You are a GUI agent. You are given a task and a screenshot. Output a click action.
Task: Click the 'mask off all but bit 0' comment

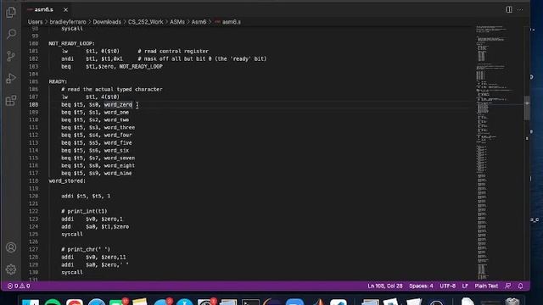pyautogui.click(x=202, y=58)
